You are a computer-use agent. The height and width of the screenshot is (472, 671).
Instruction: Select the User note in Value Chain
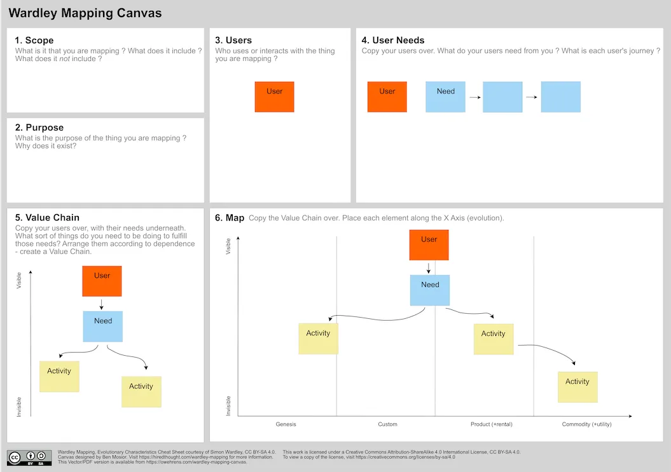pos(102,281)
